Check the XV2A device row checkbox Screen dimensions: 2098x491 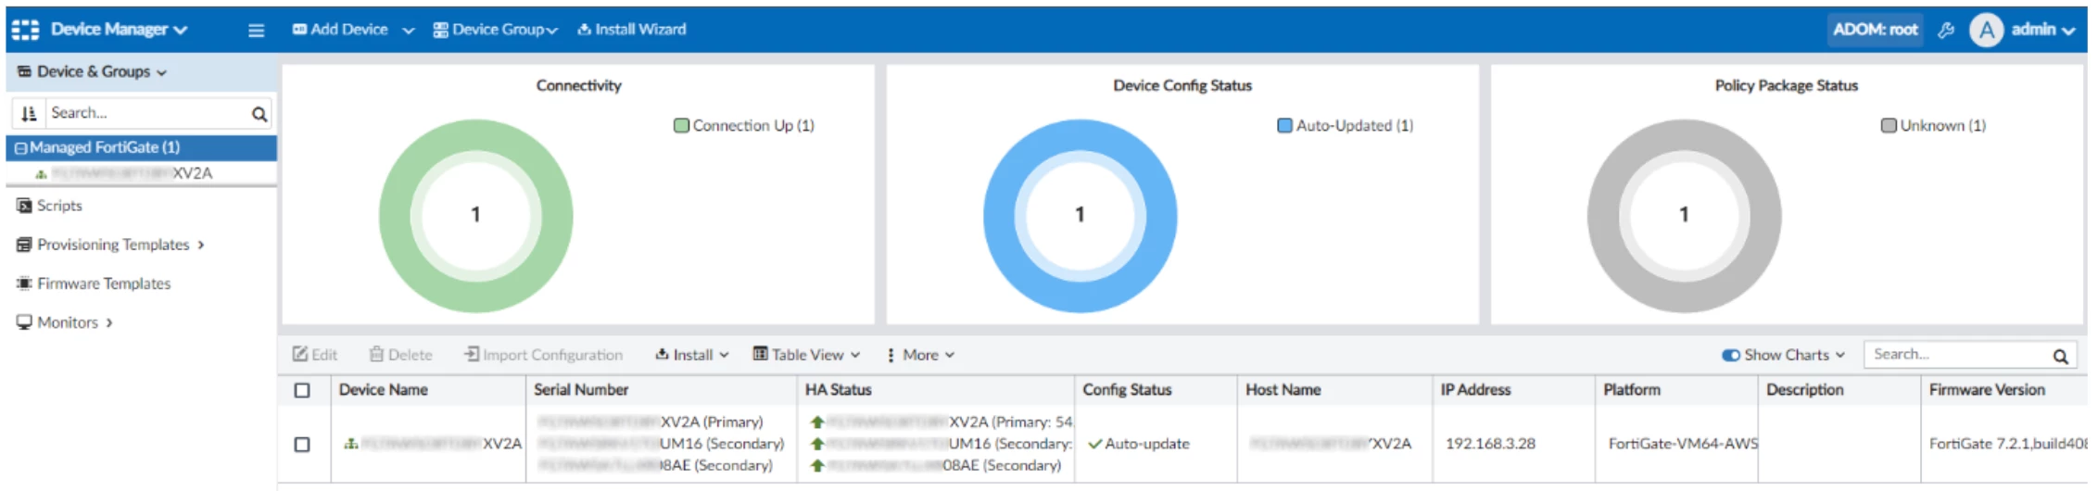click(x=302, y=445)
